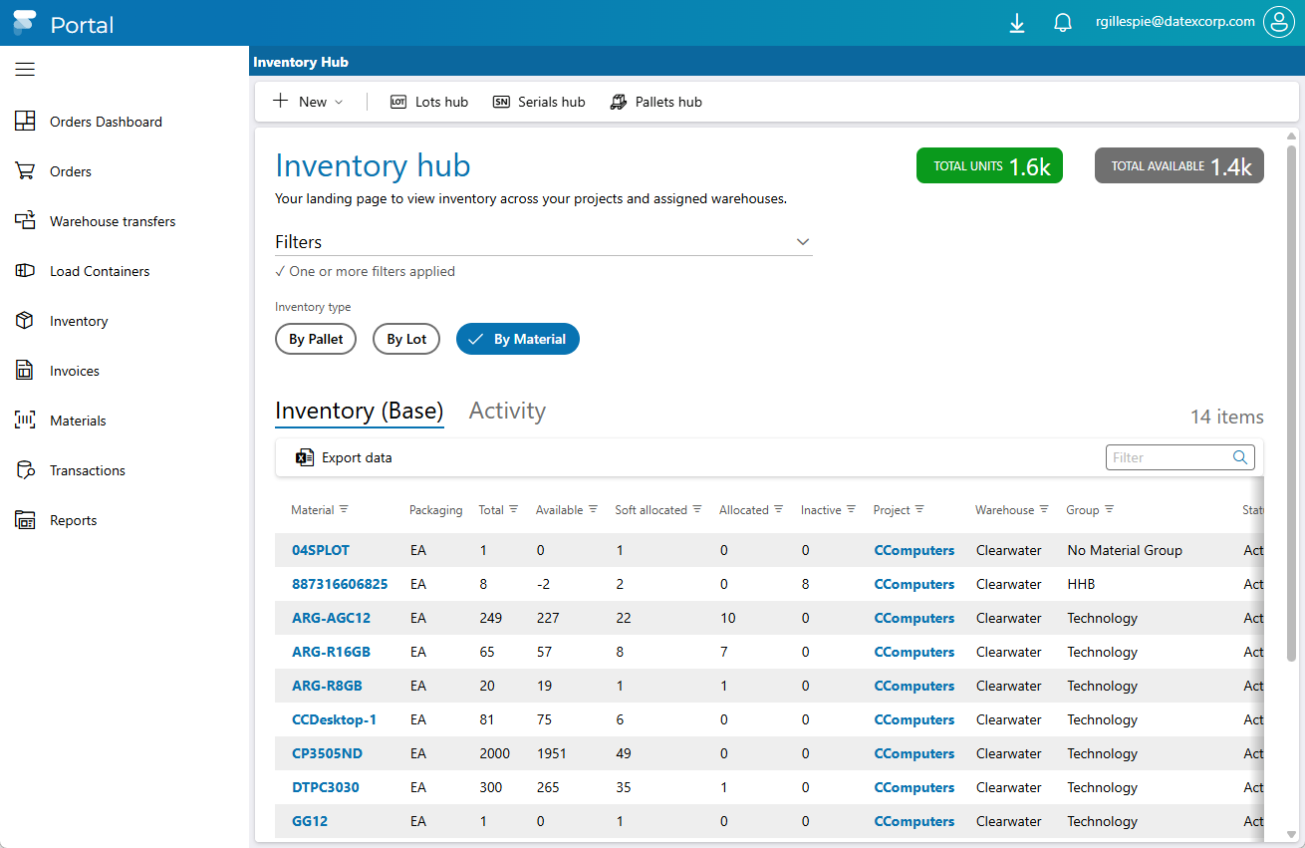The width and height of the screenshot is (1305, 848).
Task: Toggle the By Material inventory type
Action: pyautogui.click(x=518, y=339)
